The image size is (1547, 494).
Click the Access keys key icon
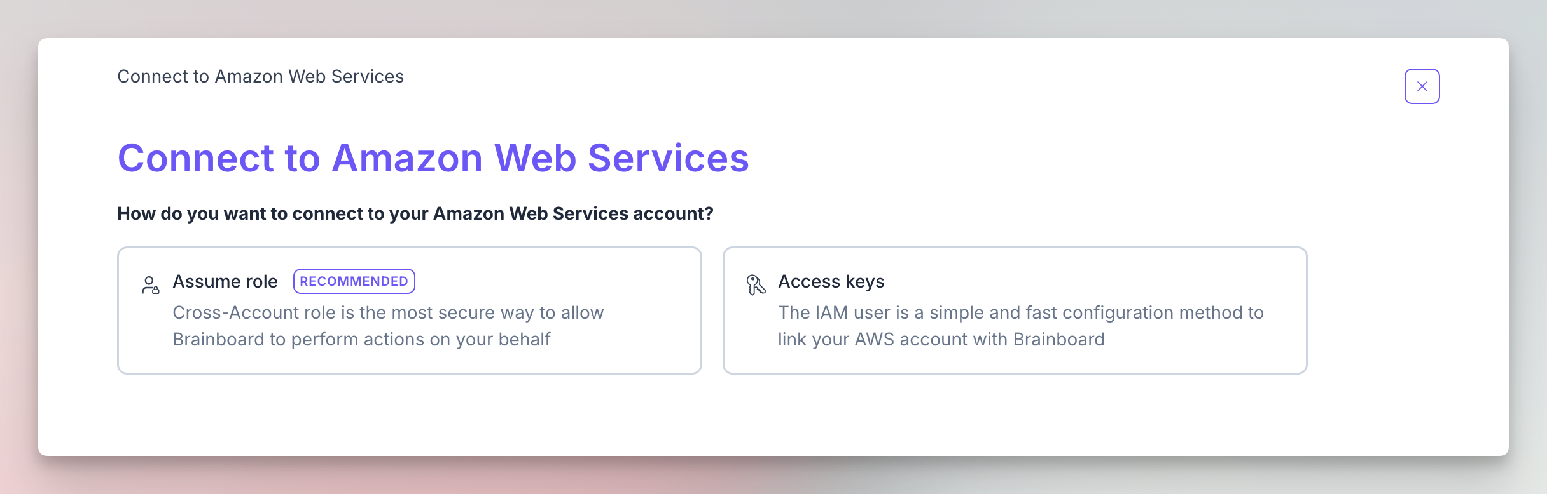pos(756,284)
